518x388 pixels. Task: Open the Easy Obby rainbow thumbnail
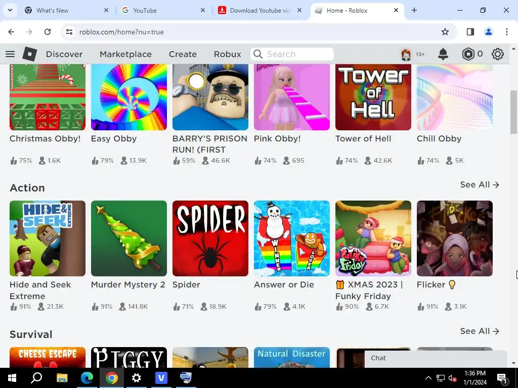click(129, 97)
